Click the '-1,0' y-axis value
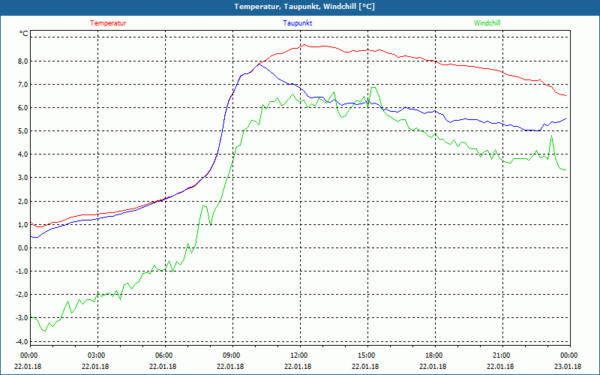Image resolution: width=600 pixels, height=375 pixels. [x=22, y=271]
